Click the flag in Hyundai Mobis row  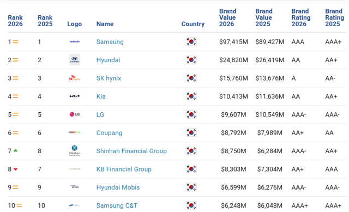coord(191,187)
